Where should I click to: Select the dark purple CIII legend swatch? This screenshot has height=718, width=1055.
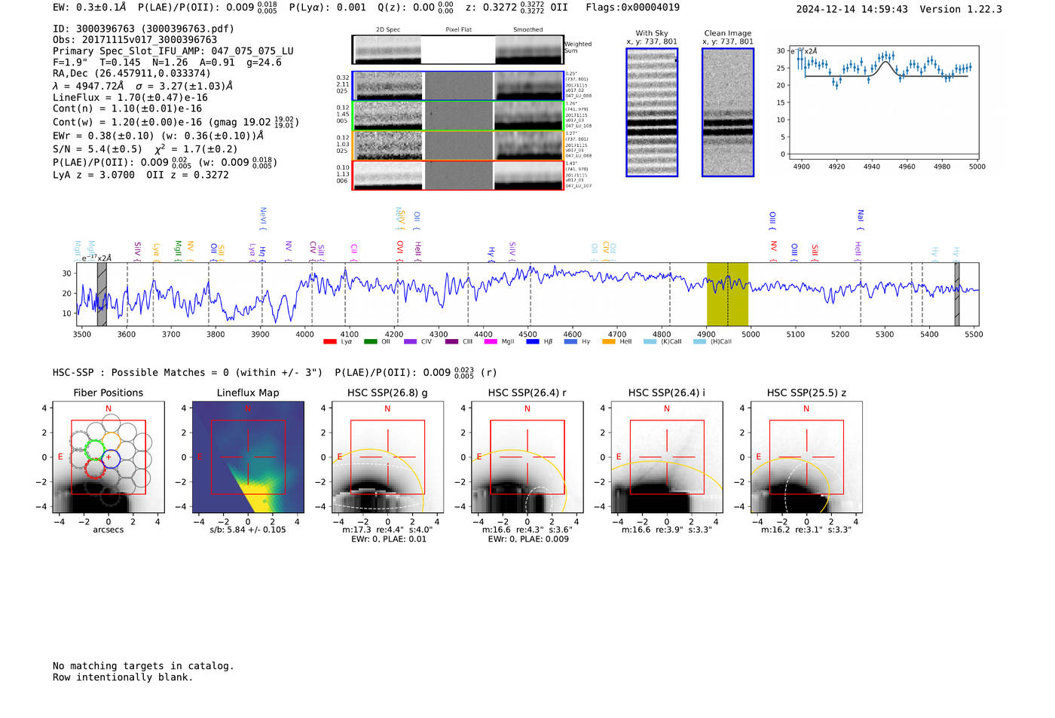[x=451, y=341]
